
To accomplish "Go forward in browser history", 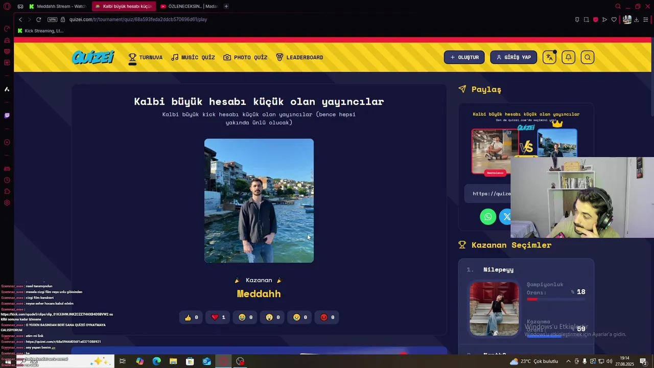I will tap(29, 19).
